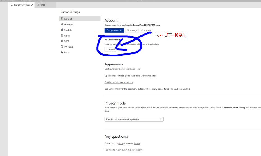Open the docs link
The height and width of the screenshot is (156, 261).
point(121,143)
